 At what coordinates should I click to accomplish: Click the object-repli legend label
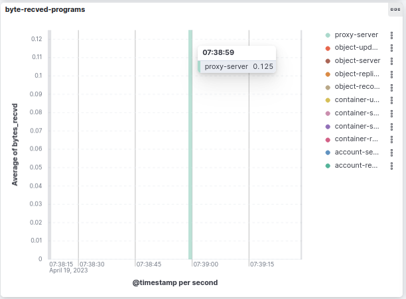[x=357, y=74]
